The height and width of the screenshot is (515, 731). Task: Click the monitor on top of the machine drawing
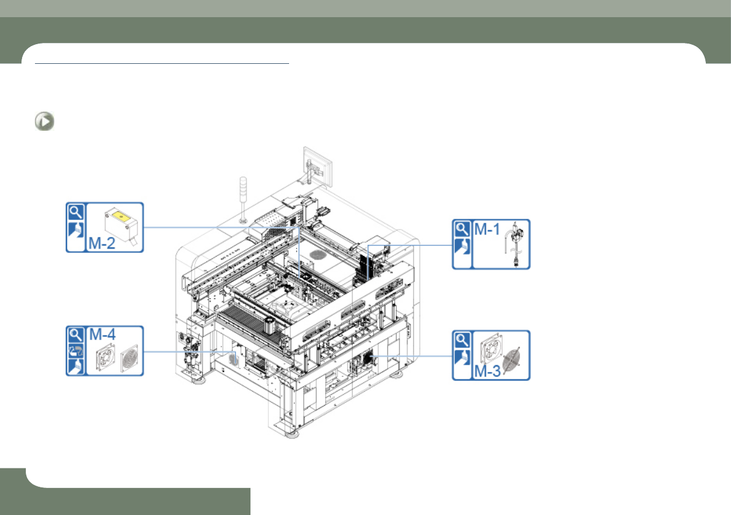317,167
